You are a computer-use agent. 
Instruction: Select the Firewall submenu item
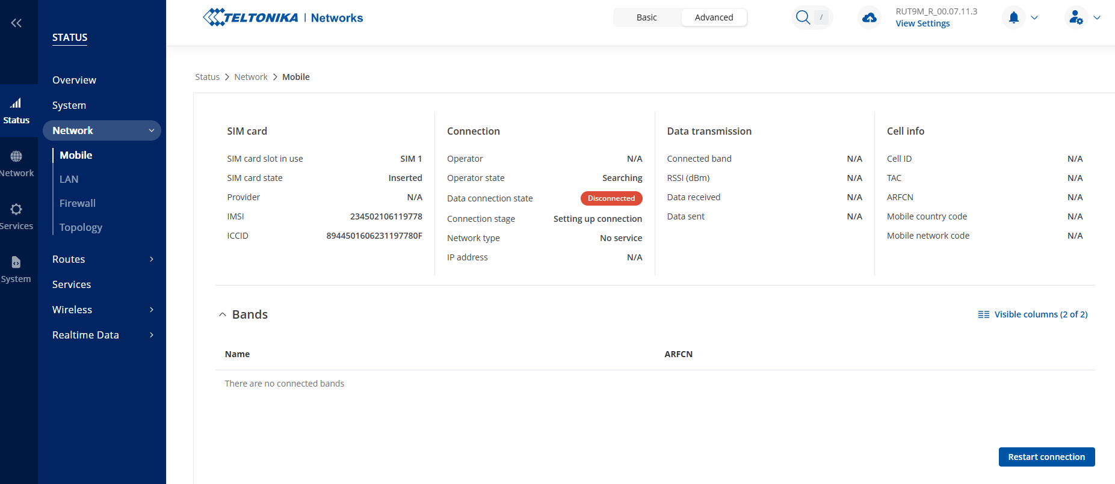click(78, 203)
